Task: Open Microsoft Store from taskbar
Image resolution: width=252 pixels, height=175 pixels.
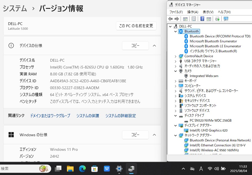Action: [x=95, y=169]
